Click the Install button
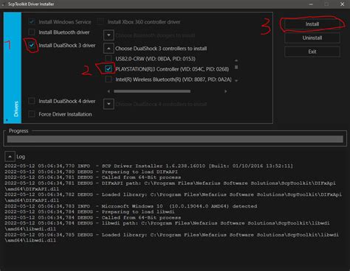The width and height of the screenshot is (350, 271). [x=312, y=24]
